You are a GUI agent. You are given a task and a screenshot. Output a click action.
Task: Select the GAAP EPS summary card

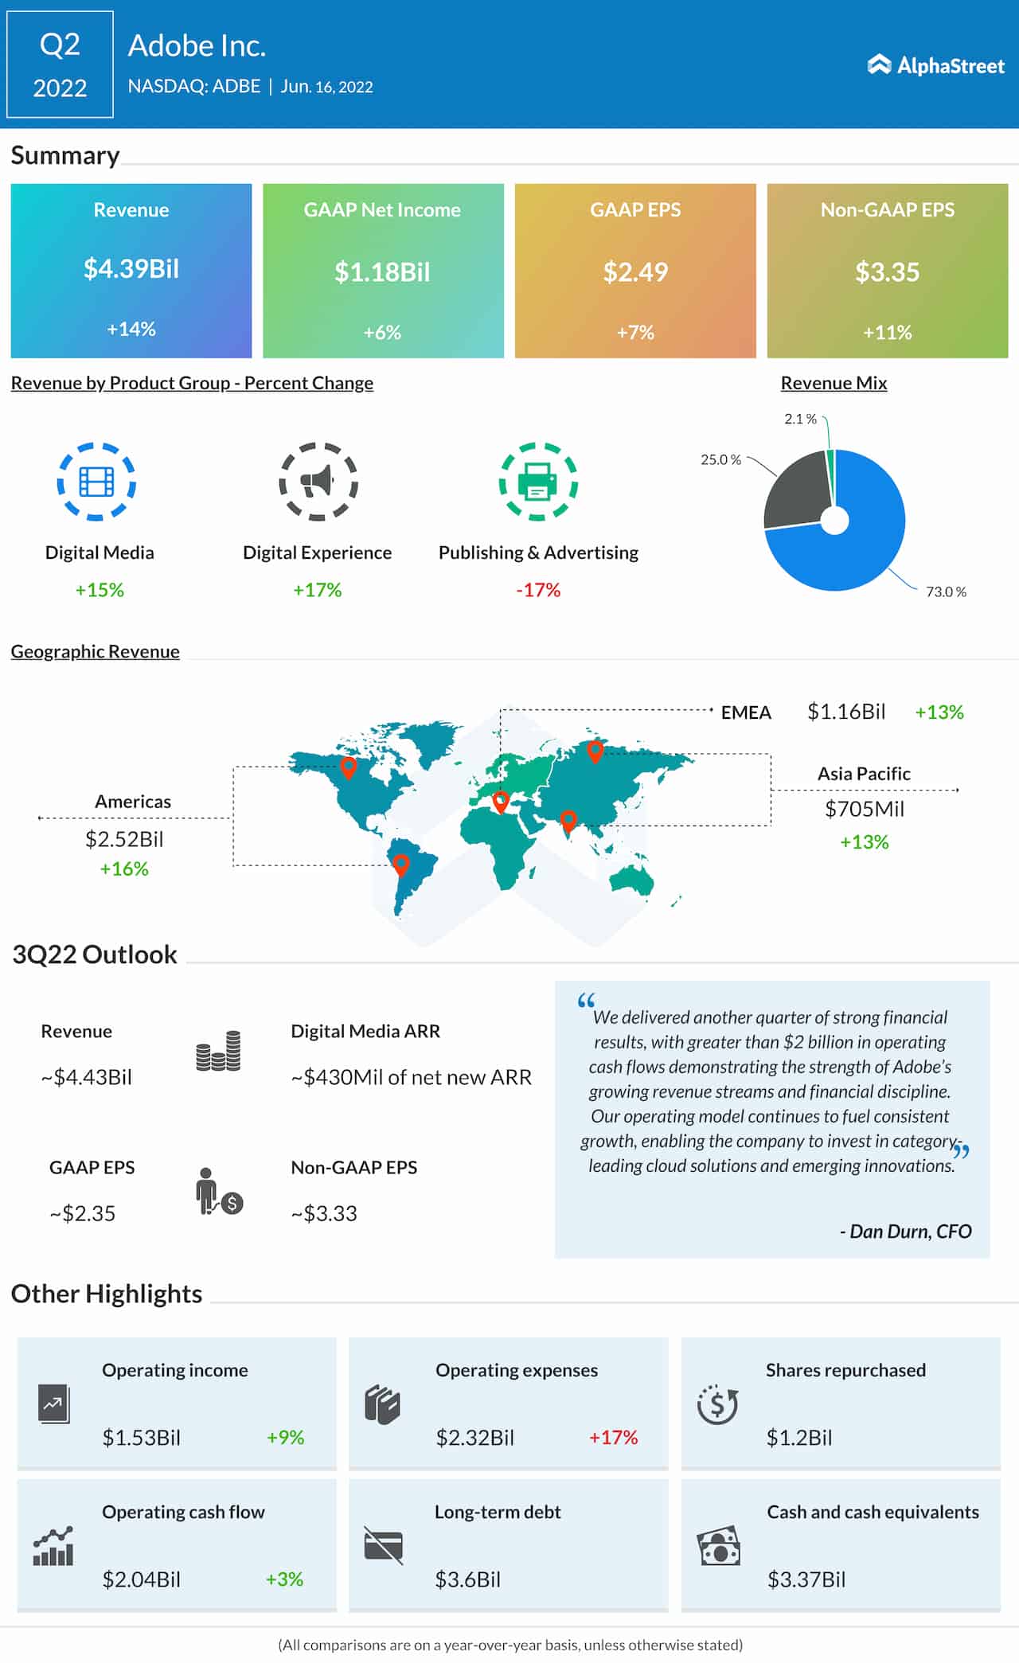pyautogui.click(x=635, y=271)
